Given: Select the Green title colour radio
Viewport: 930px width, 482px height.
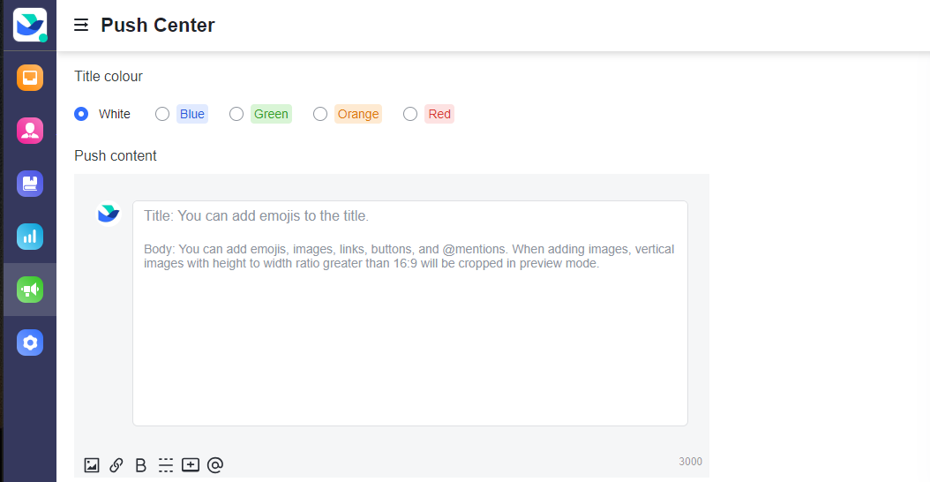Looking at the screenshot, I should (236, 114).
